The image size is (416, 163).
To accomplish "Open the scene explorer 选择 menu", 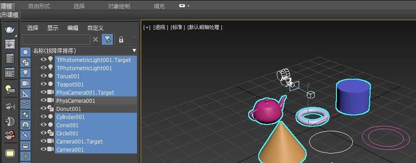I will pyautogui.click(x=33, y=28).
